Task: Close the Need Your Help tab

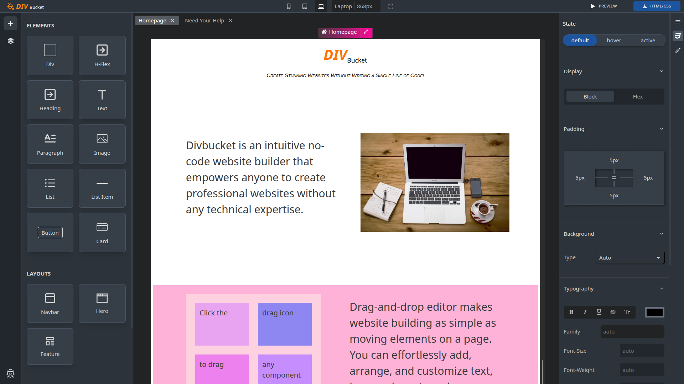Action: (x=230, y=21)
